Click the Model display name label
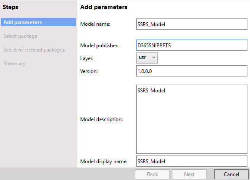Image resolution: width=250 pixels, height=180 pixels. [104, 162]
